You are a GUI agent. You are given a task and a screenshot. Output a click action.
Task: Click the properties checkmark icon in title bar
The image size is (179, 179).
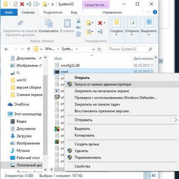tap(15, 4)
